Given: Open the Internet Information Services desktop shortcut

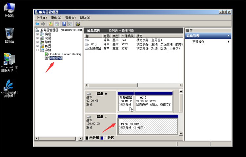Looking at the screenshot, I should (x=9, y=59).
